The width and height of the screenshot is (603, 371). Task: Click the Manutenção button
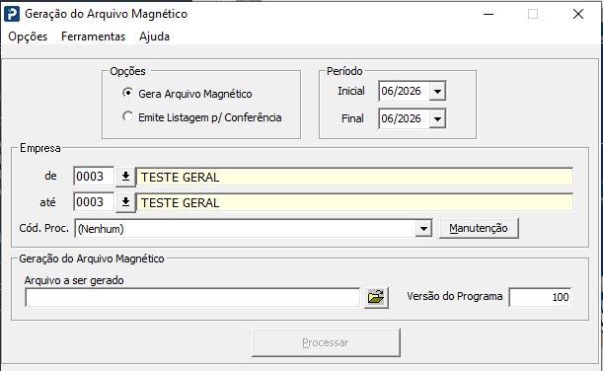coord(479,228)
